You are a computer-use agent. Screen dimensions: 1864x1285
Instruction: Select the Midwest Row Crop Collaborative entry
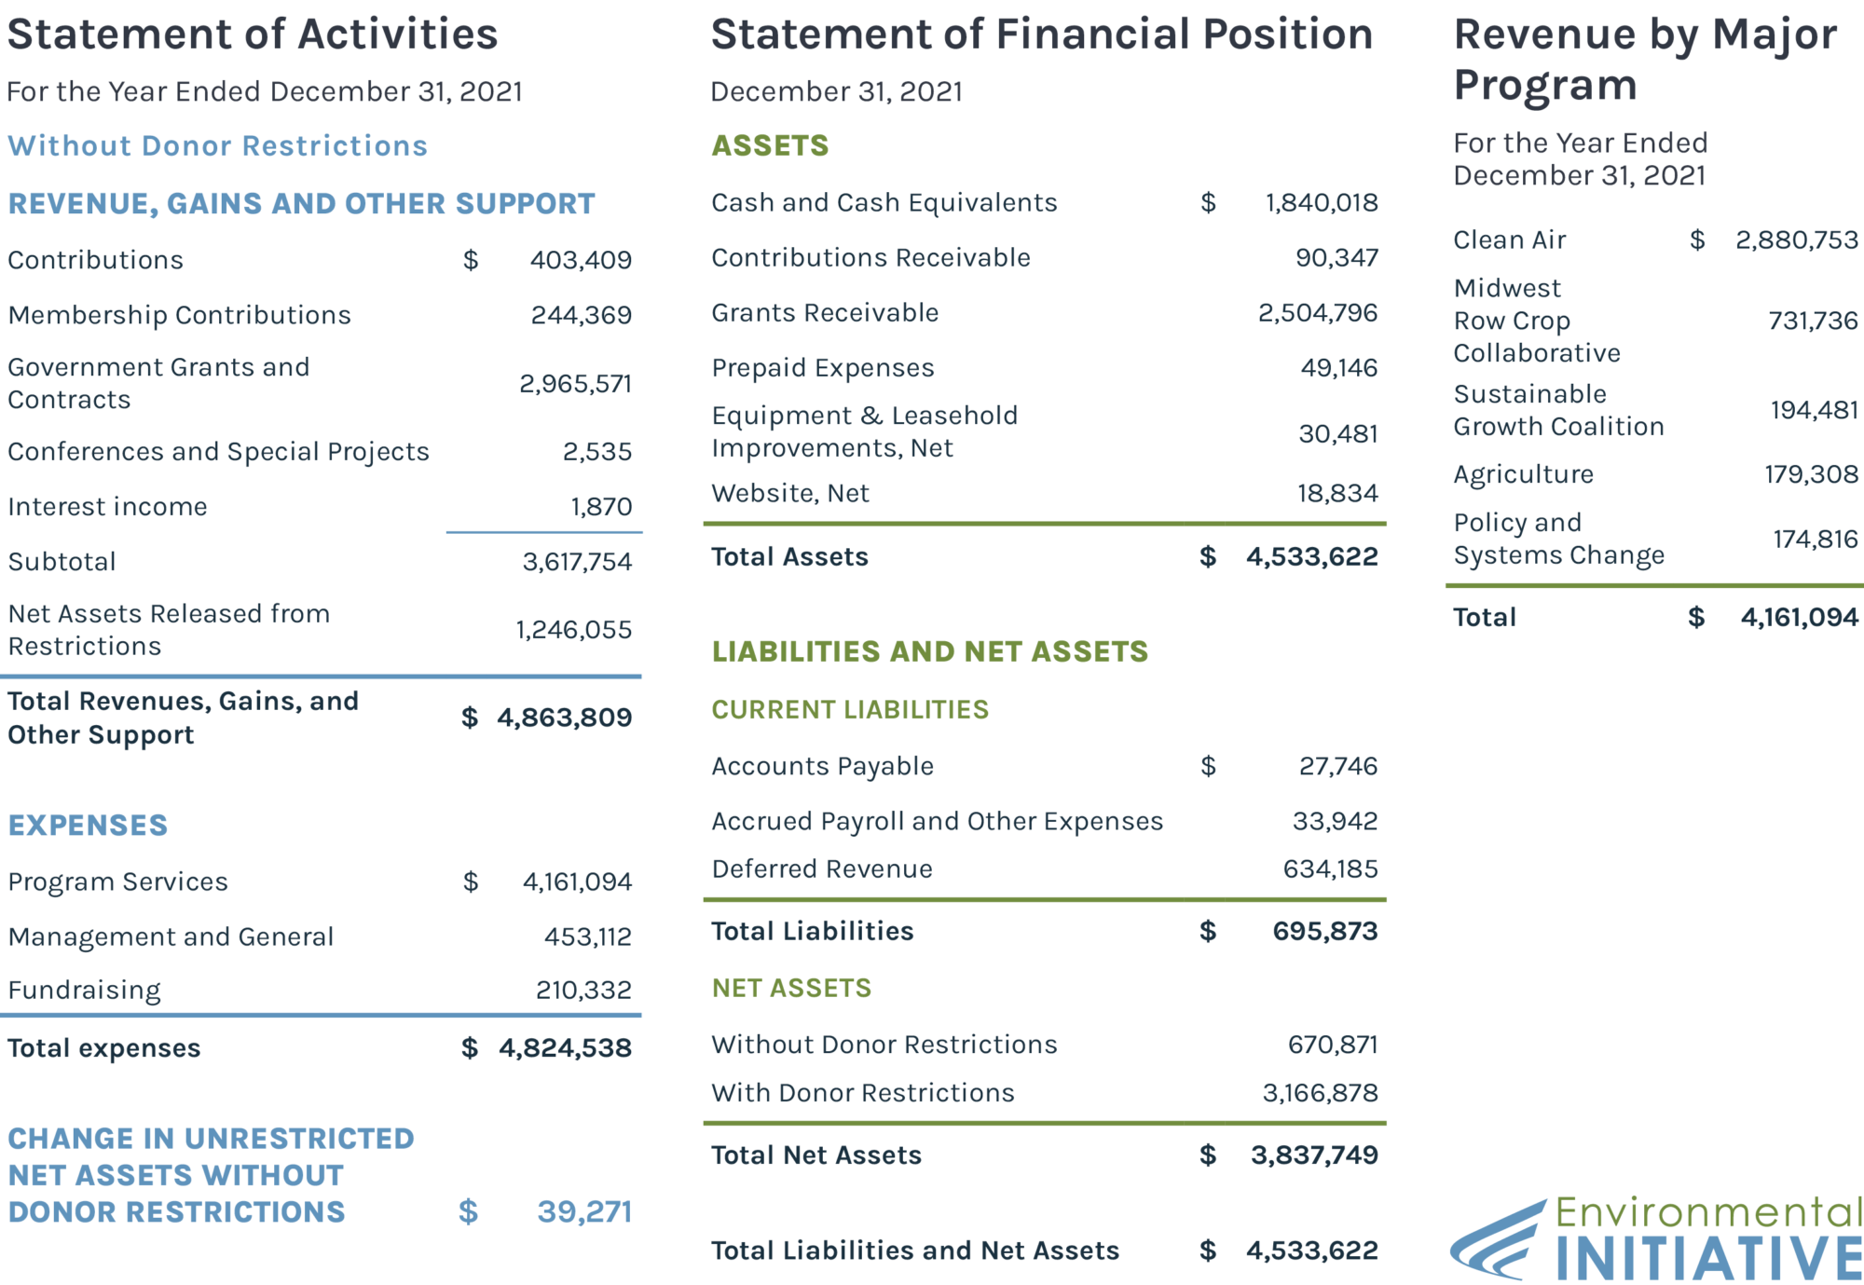(1536, 321)
